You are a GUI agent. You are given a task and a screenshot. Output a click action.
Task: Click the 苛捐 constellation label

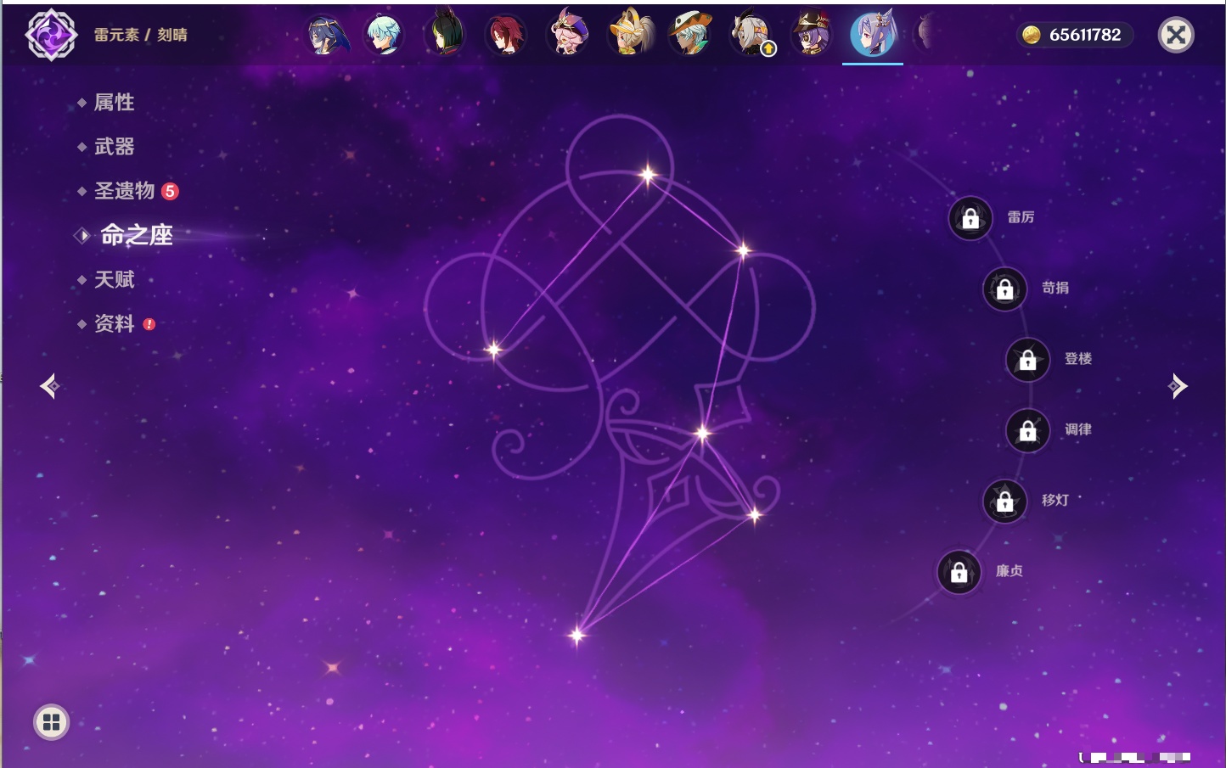(1055, 288)
